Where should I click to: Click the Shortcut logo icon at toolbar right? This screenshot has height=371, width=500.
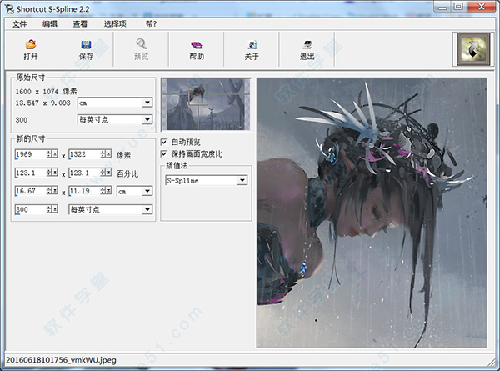[472, 49]
